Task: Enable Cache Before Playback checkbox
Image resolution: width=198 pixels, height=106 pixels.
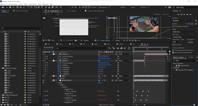Action: (x=173, y=26)
